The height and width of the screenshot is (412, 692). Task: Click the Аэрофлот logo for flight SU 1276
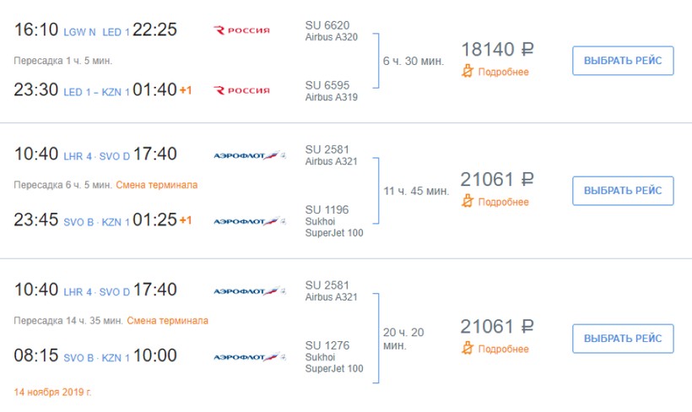click(x=250, y=357)
